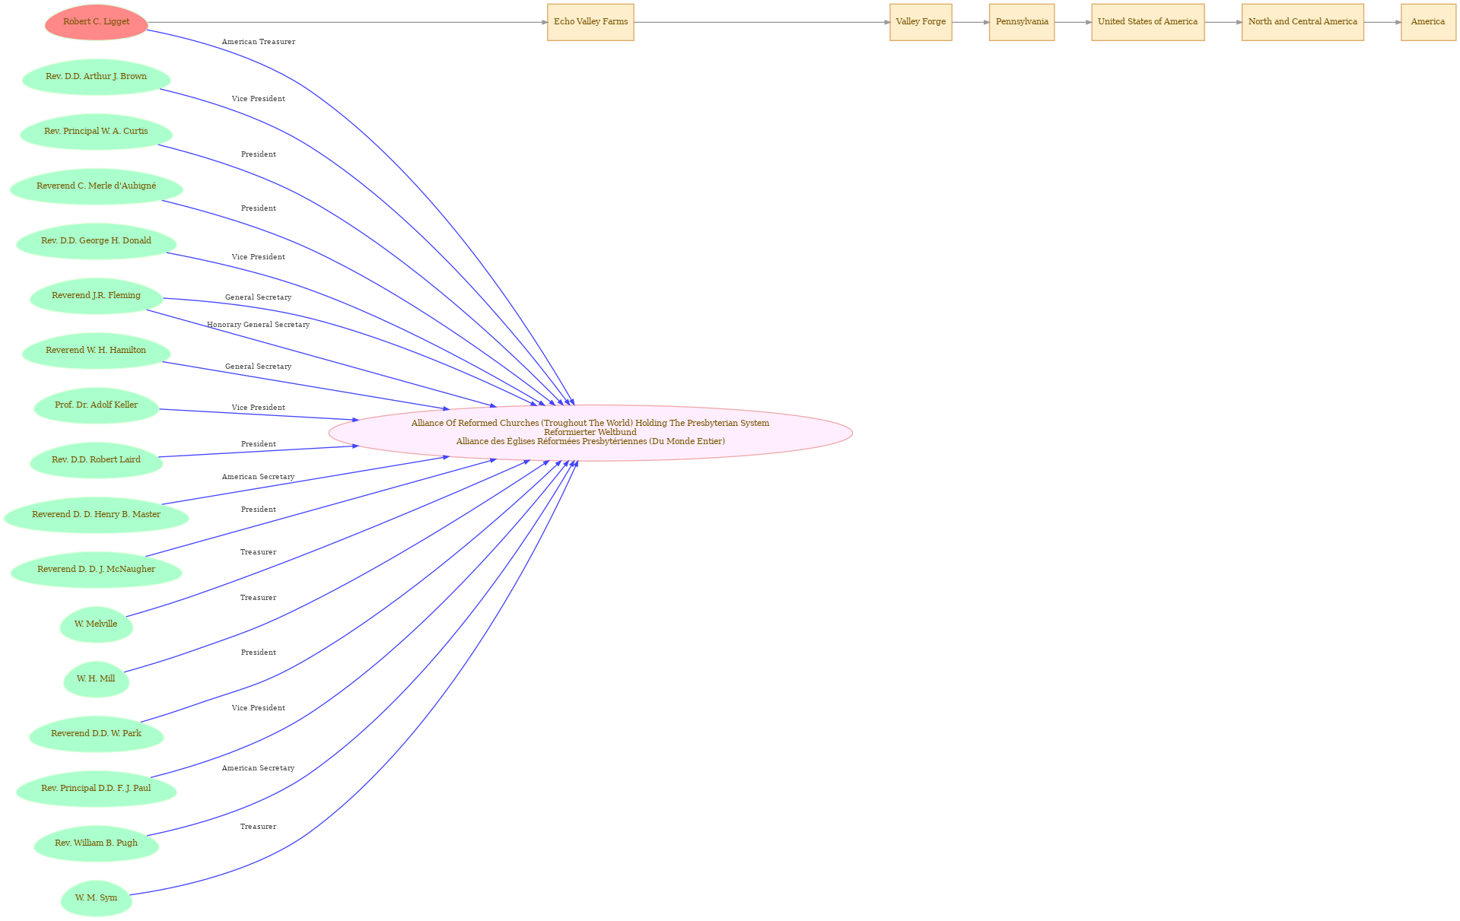Click the American Treasurer edge label
1460x921 pixels.
click(x=259, y=42)
